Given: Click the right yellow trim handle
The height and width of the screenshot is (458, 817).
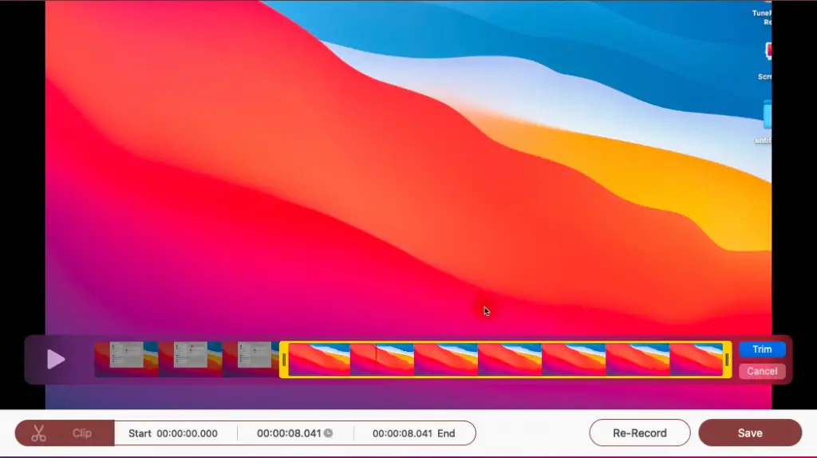Looking at the screenshot, I should (x=728, y=360).
